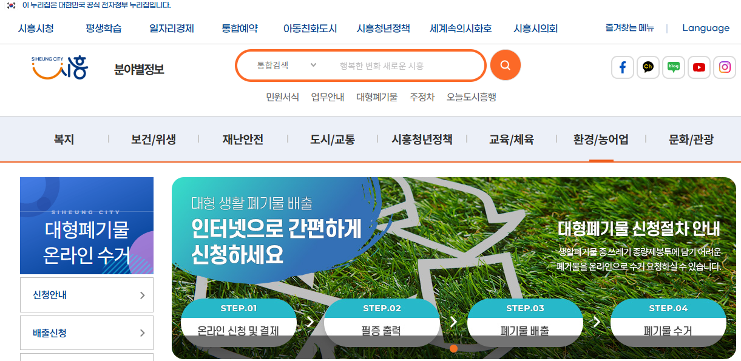This screenshot has height=361, width=741.
Task: Expand the 통합검색 search category dropdown
Action: point(286,66)
